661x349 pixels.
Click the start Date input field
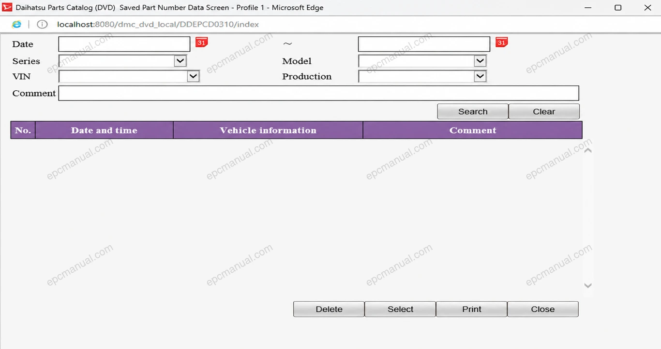pyautogui.click(x=124, y=44)
